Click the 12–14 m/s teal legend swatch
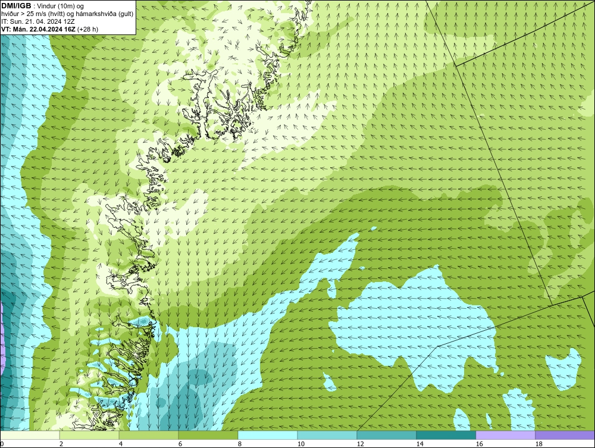This screenshot has height=448, width=595. point(386,435)
